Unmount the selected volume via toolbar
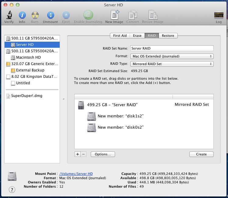Screen dimensions: 228x198 51,15
